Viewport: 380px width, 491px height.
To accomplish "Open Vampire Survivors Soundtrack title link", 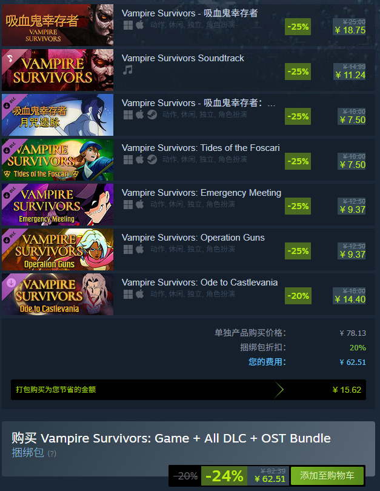I will pos(183,58).
